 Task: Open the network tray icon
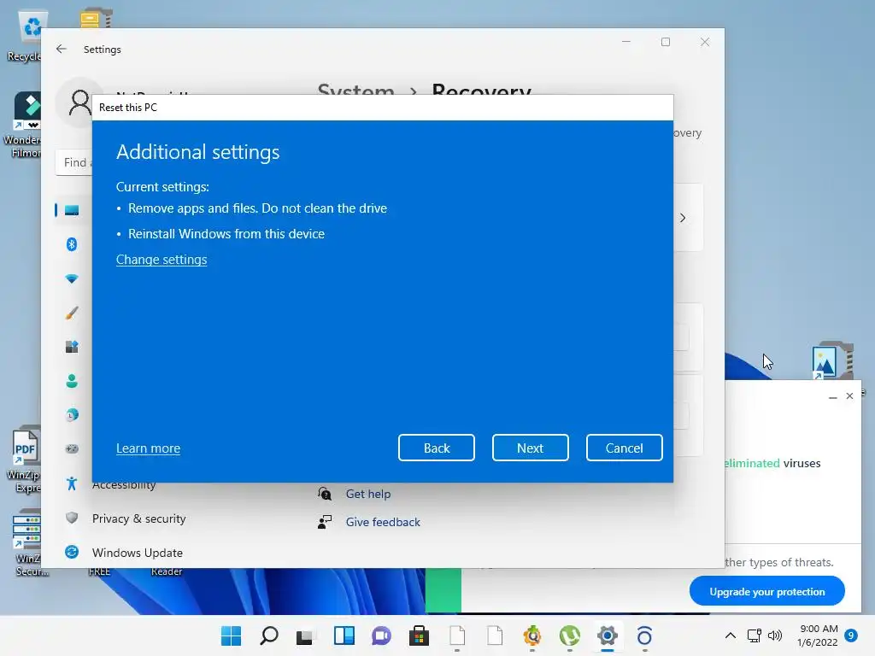(x=754, y=635)
